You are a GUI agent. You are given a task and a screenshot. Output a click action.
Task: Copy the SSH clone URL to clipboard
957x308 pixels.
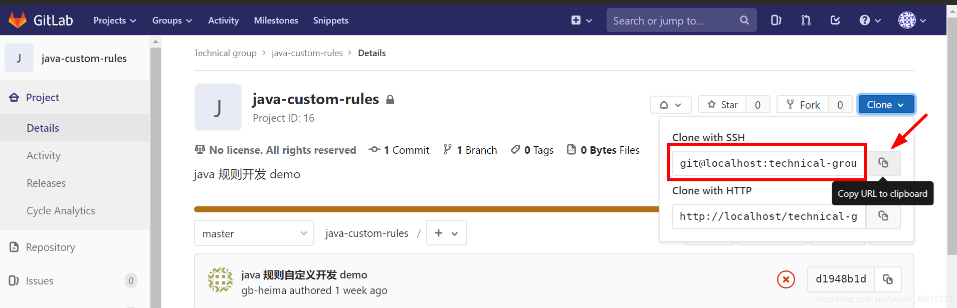tap(883, 163)
